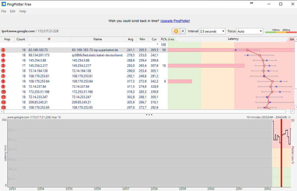Select IP cell 108.170.252.65
297x191 pixels.
tap(39, 107)
